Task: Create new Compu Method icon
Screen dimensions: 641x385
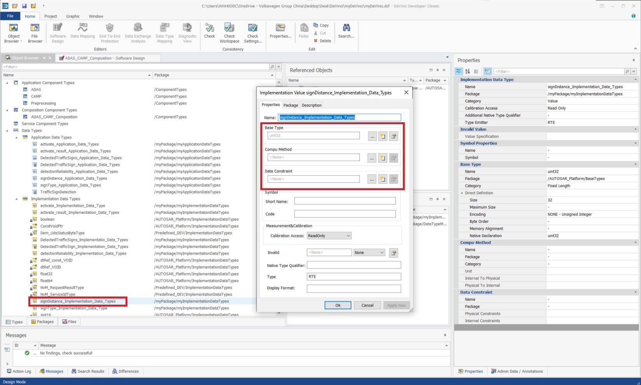Action: (x=383, y=158)
